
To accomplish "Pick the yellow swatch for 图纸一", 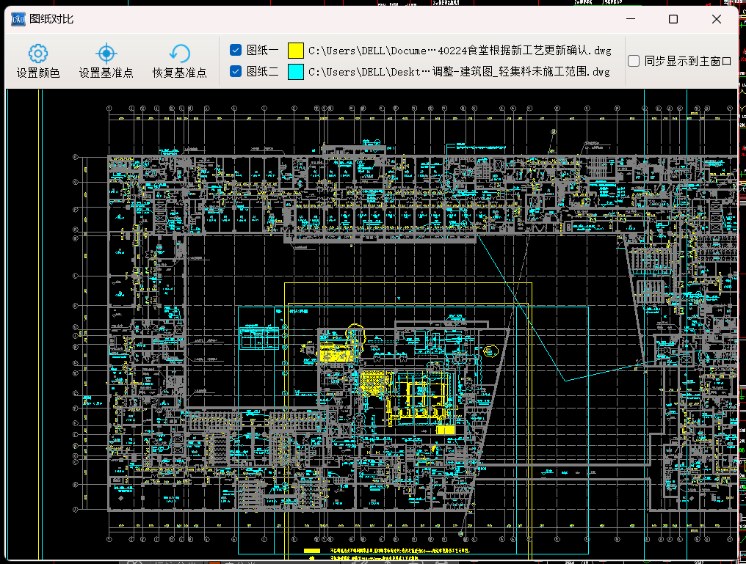I will 295,51.
